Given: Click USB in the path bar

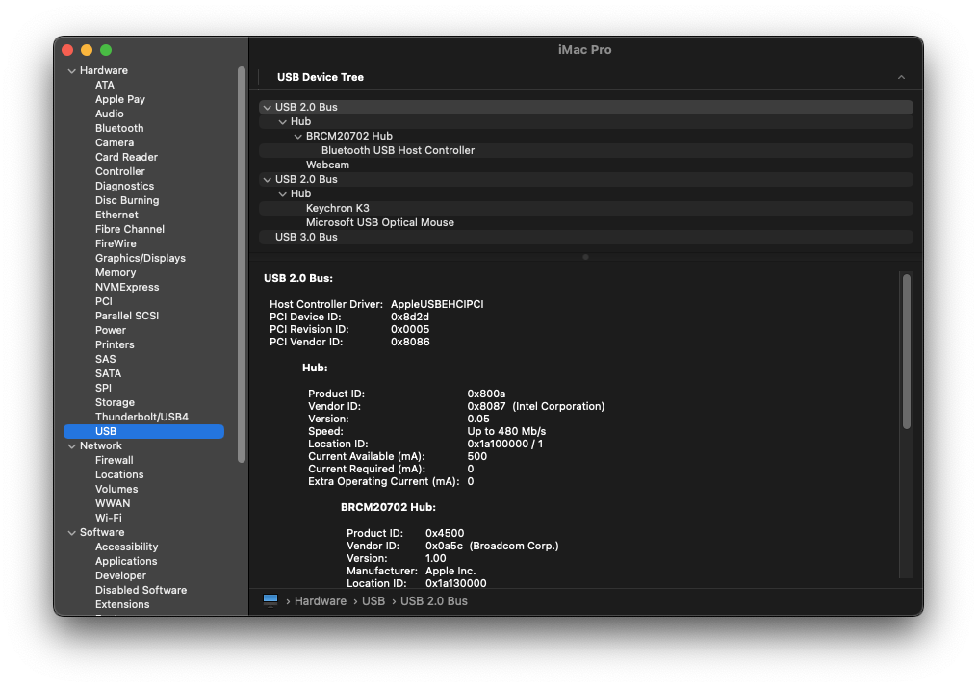Looking at the screenshot, I should [x=373, y=601].
